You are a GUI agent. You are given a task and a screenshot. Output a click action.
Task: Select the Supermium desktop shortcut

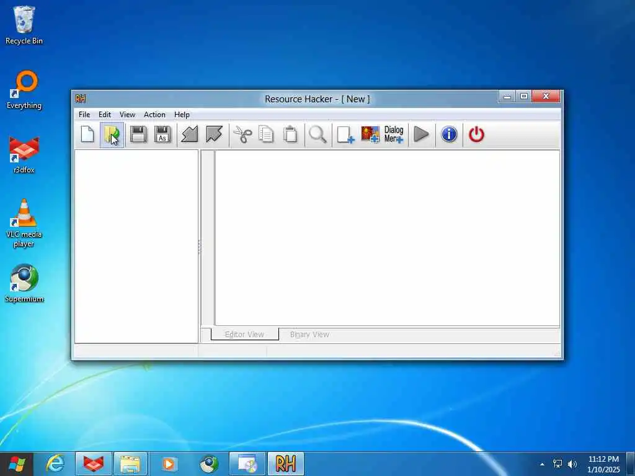click(x=24, y=283)
